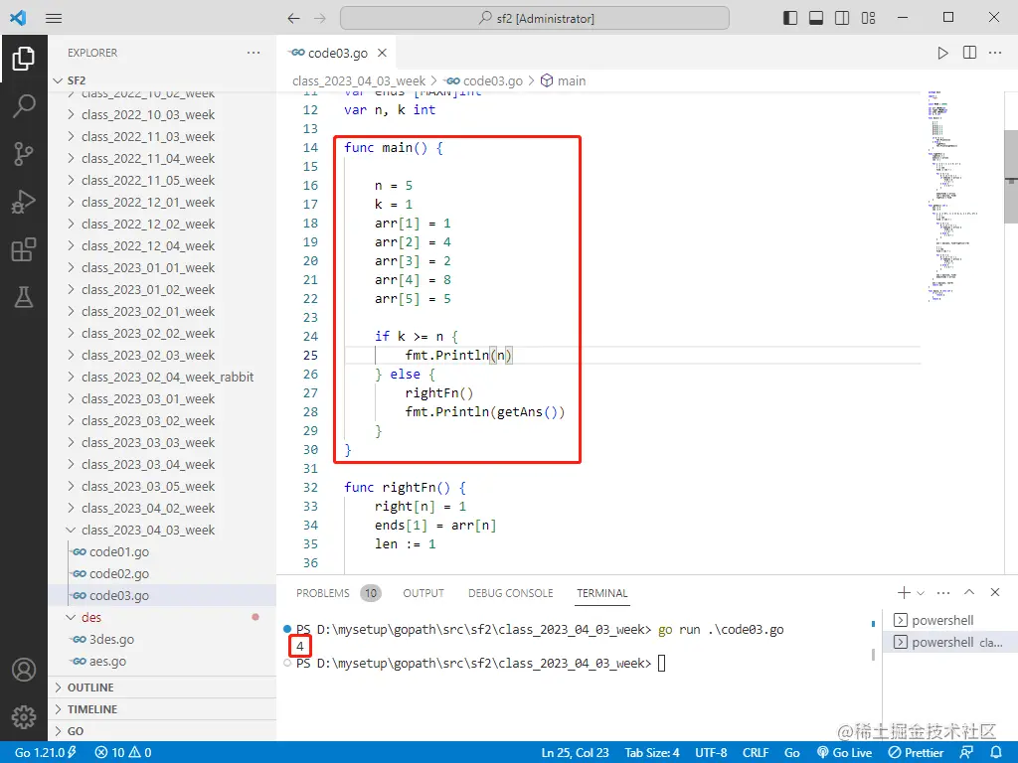Screen dimensions: 1018x763
Task: Go back with the navigation arrow
Action: (293, 18)
